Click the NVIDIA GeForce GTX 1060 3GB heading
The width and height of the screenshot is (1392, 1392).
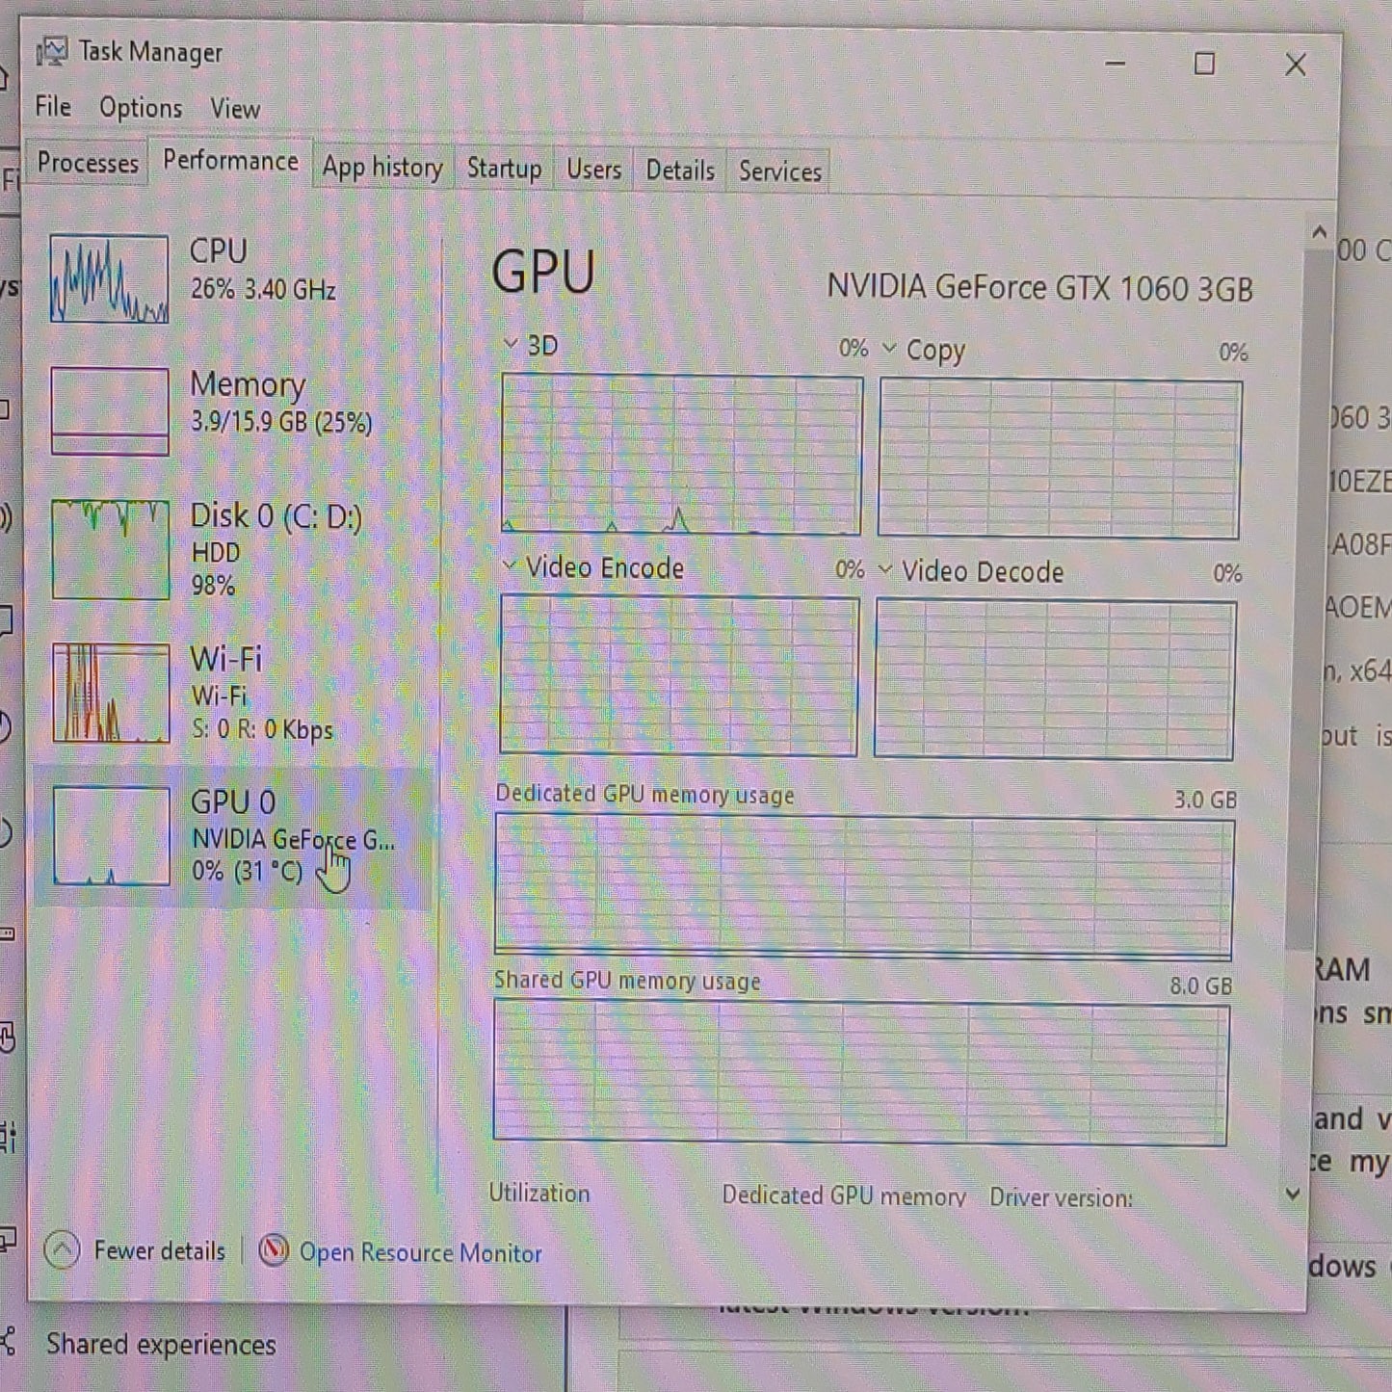[1040, 288]
